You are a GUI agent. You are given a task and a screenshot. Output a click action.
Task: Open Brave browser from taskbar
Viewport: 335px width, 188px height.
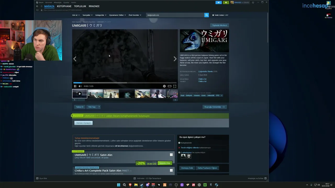coord(130,185)
